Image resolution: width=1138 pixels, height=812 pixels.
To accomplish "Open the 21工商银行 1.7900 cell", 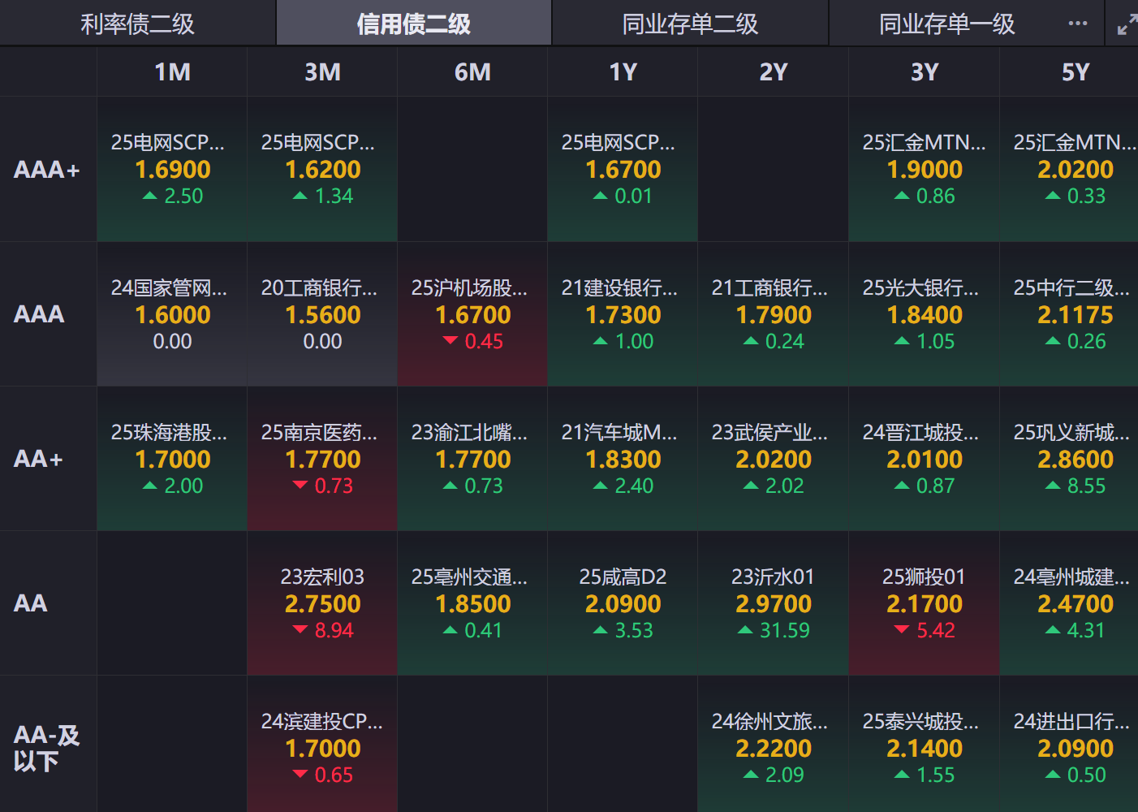I will [773, 314].
